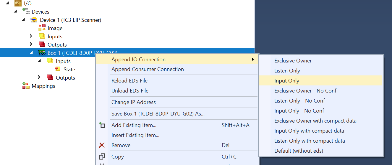Screen dimensions: 392x165
Task: Click the Image item icon
Action: (x=42, y=28)
